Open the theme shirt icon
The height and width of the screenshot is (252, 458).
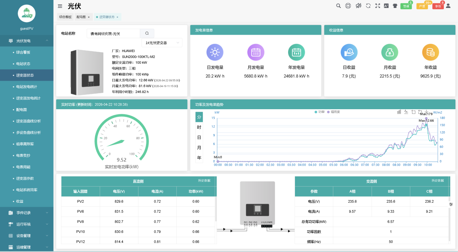tap(395, 6)
